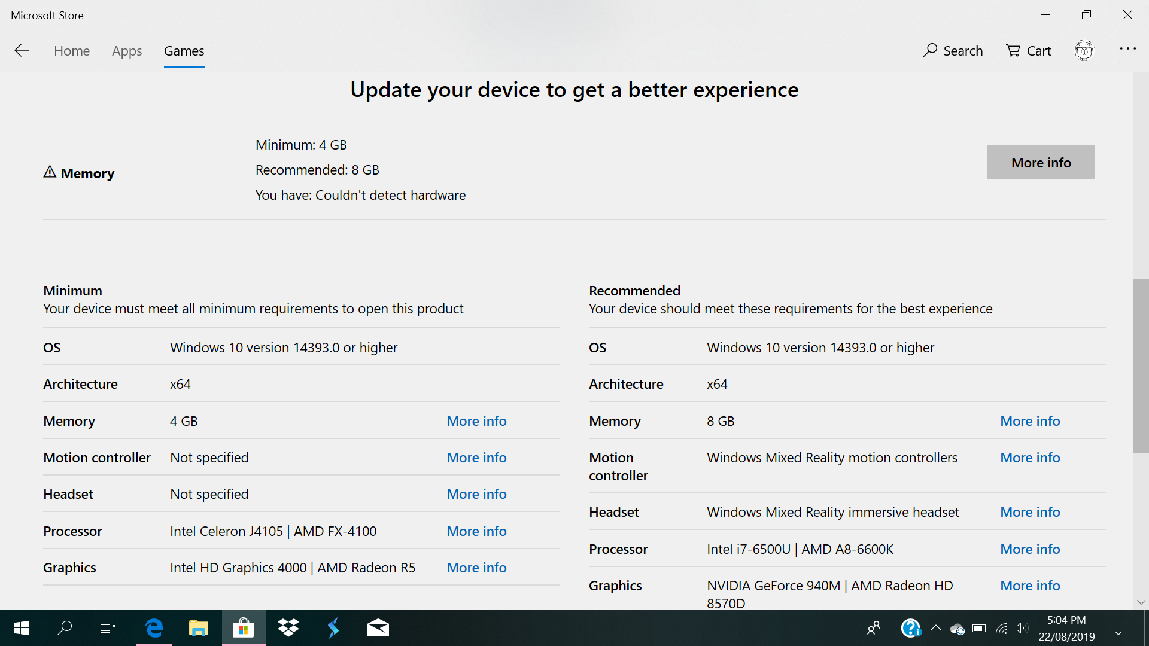Open More info for Windows Mixed Reality immersive headset
The height and width of the screenshot is (646, 1149).
tap(1031, 512)
